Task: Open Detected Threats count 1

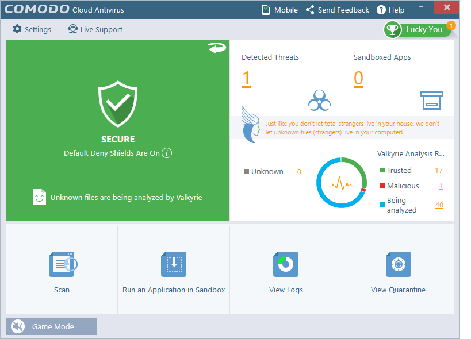Action: pos(246,79)
